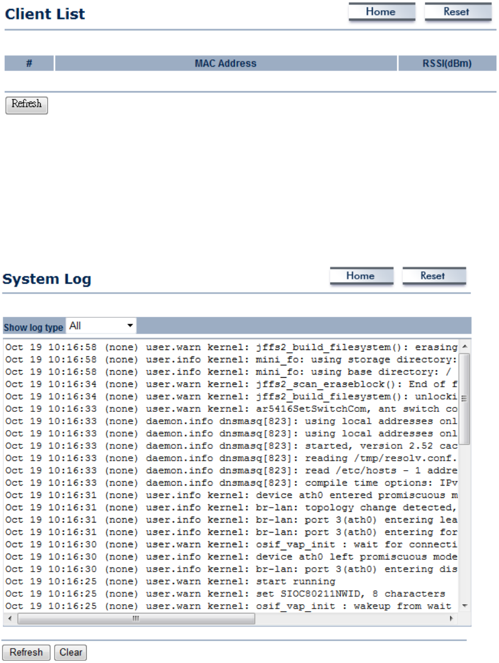Click the 'Show log type' label
This screenshot has height=663, width=499.
[x=34, y=327]
